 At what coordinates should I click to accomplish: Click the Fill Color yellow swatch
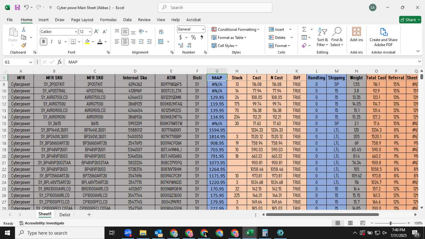87,42
